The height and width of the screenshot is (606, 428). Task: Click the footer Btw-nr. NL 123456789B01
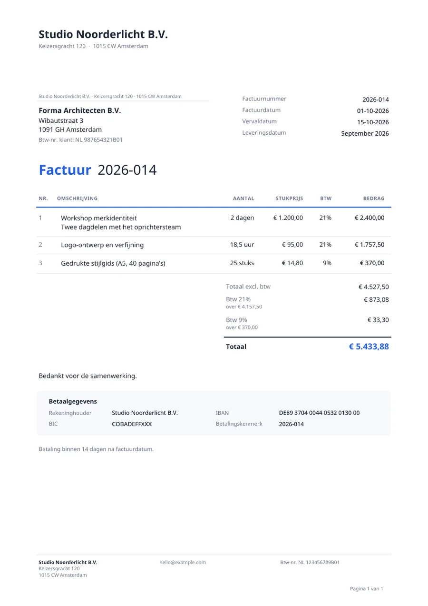tap(310, 562)
